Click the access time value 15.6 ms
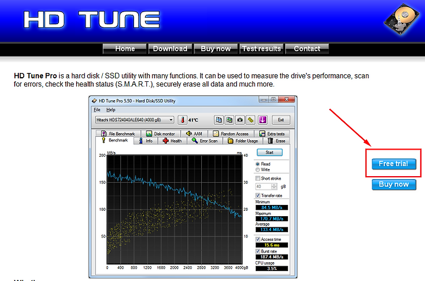The height and width of the screenshot is (281, 425). (272, 245)
